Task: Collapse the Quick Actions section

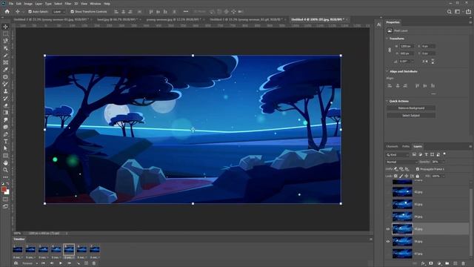Action: click(x=387, y=101)
